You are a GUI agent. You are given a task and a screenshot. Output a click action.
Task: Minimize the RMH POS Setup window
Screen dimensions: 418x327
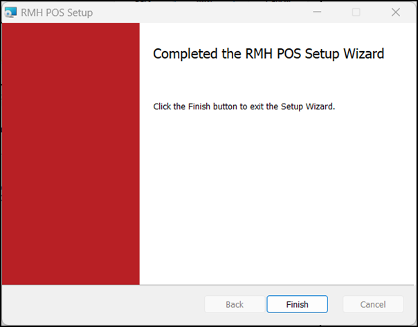(x=317, y=12)
